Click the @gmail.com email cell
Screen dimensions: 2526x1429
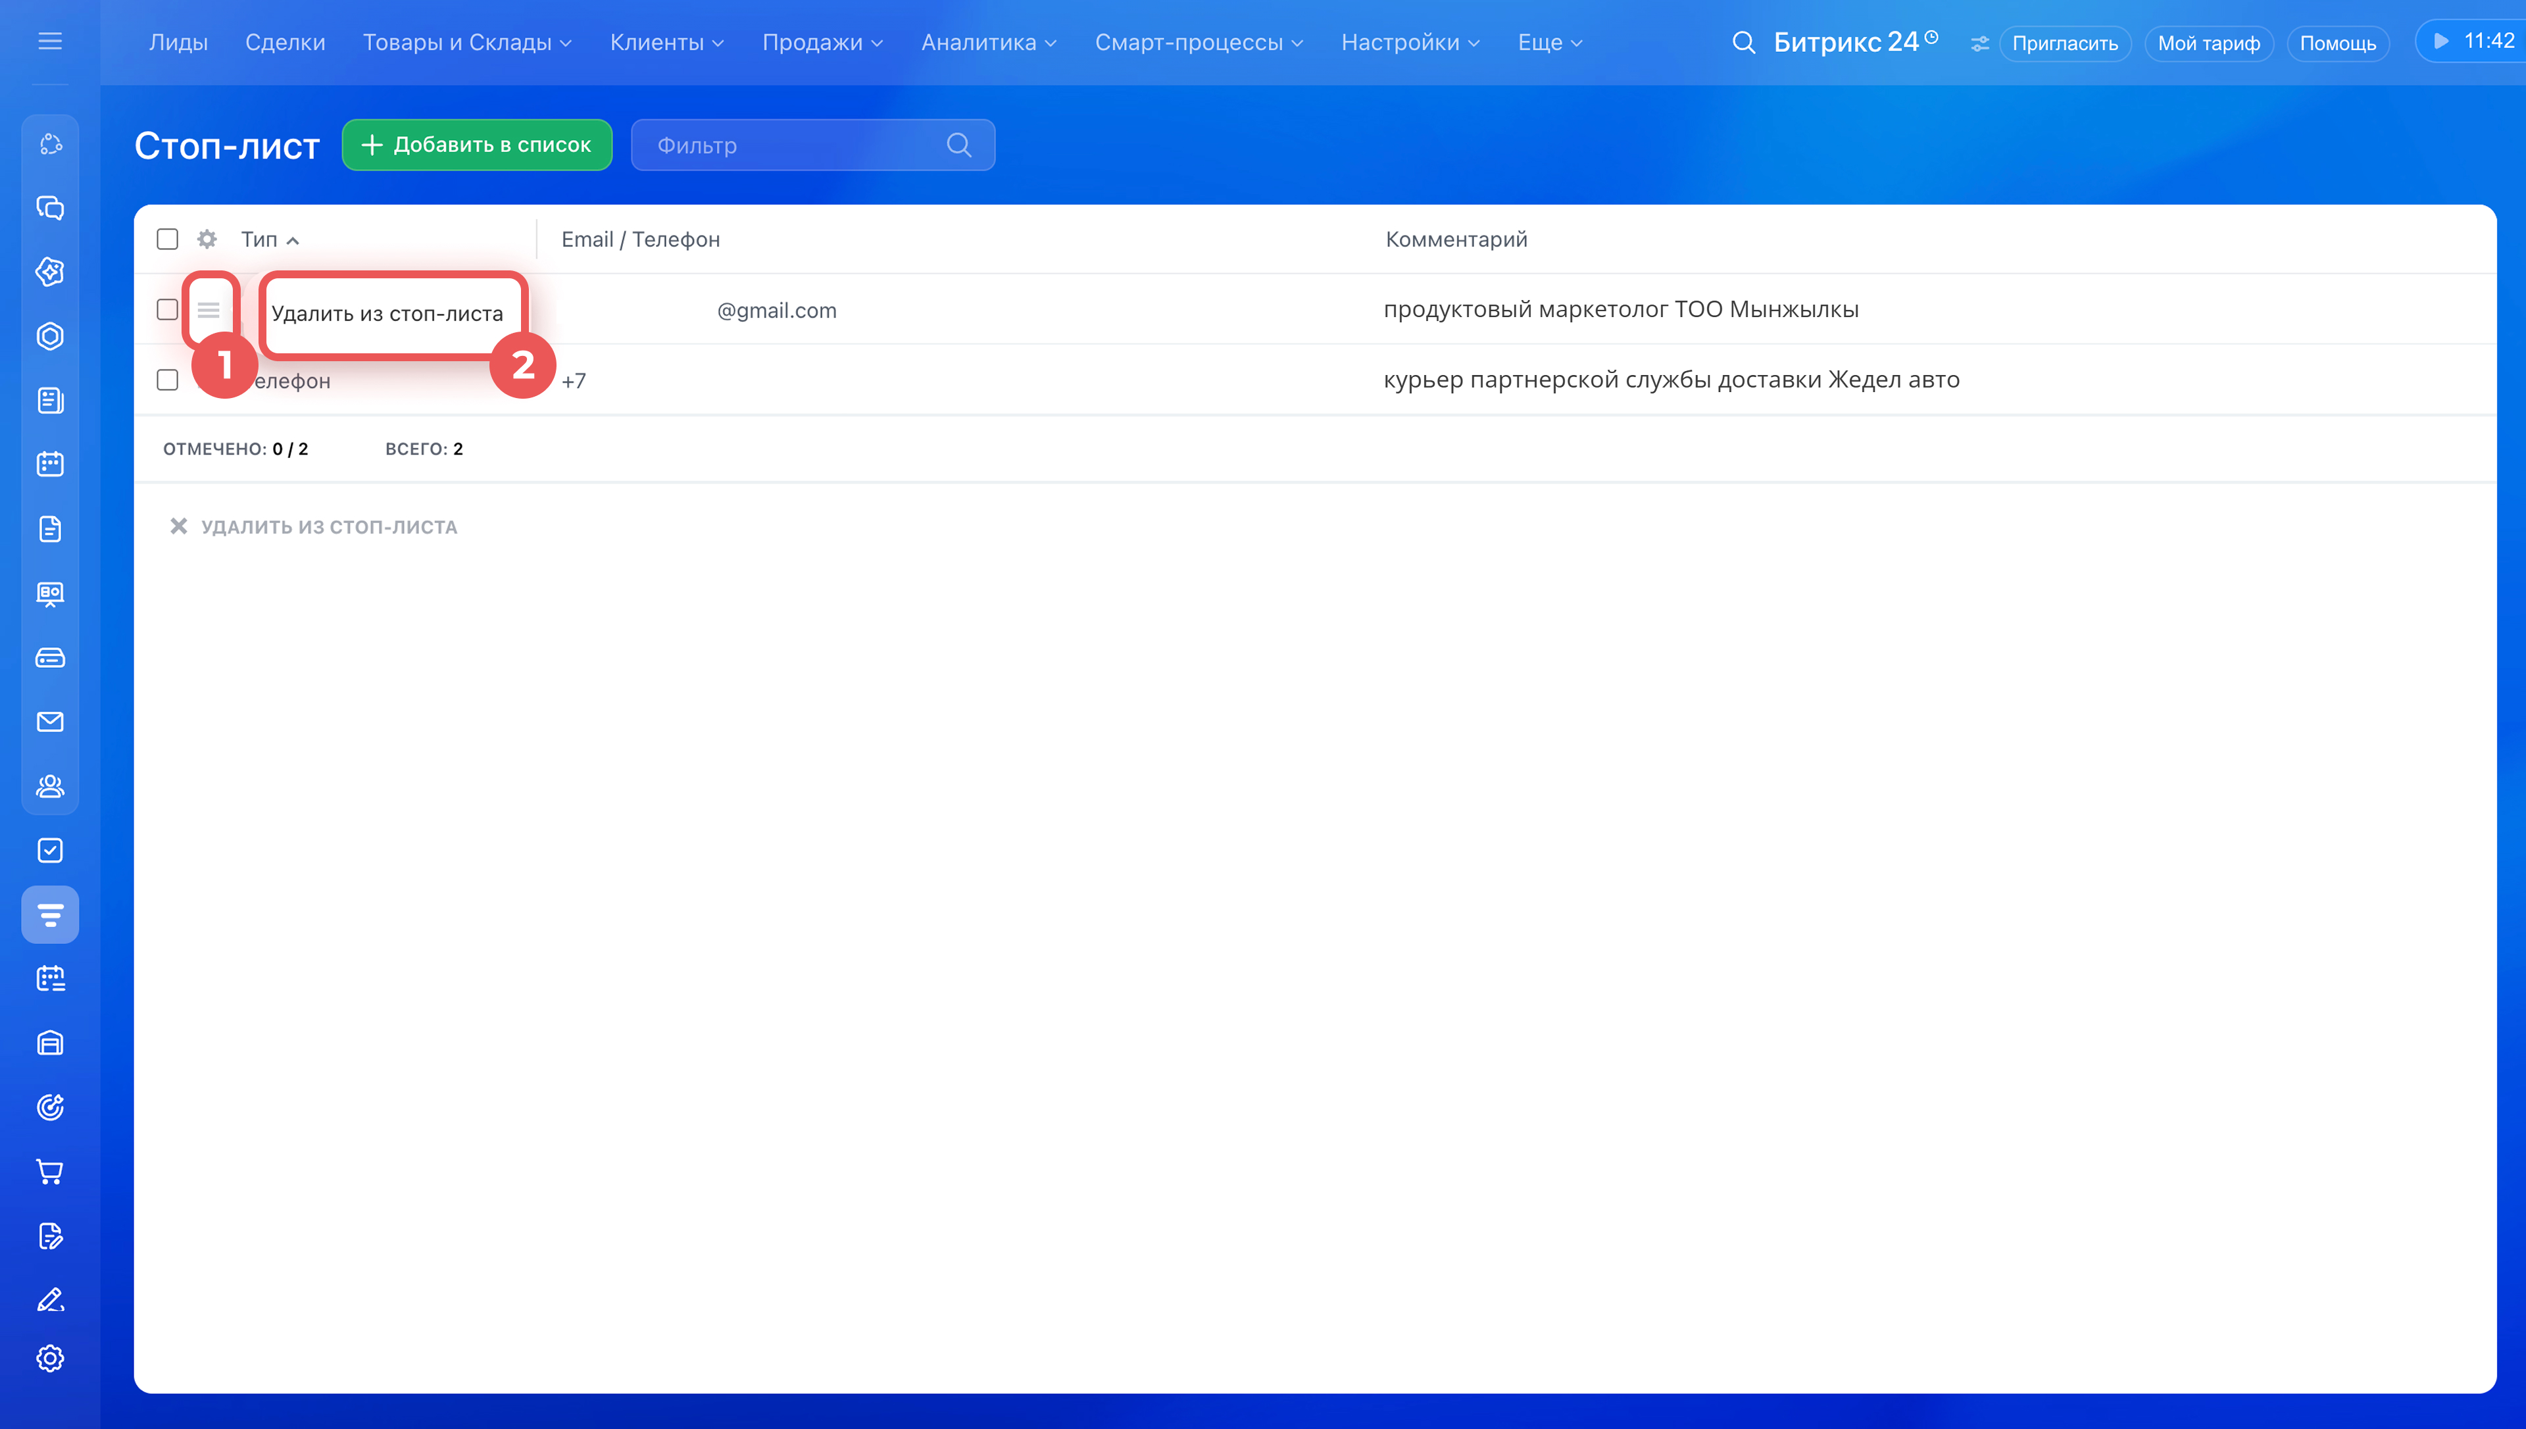[x=776, y=310]
